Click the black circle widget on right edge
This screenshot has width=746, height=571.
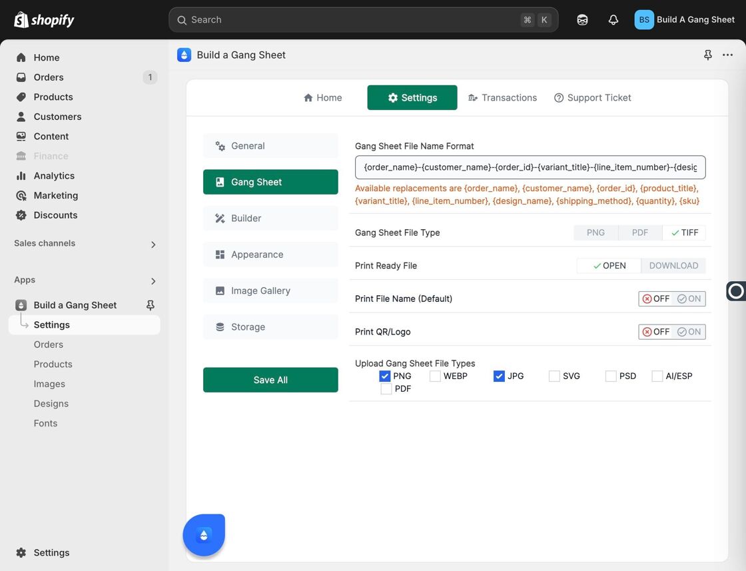(x=735, y=290)
